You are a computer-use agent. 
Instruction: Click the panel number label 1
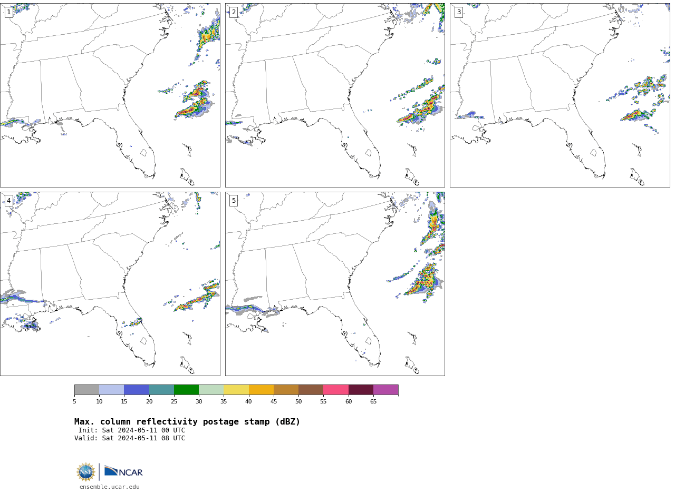click(9, 12)
